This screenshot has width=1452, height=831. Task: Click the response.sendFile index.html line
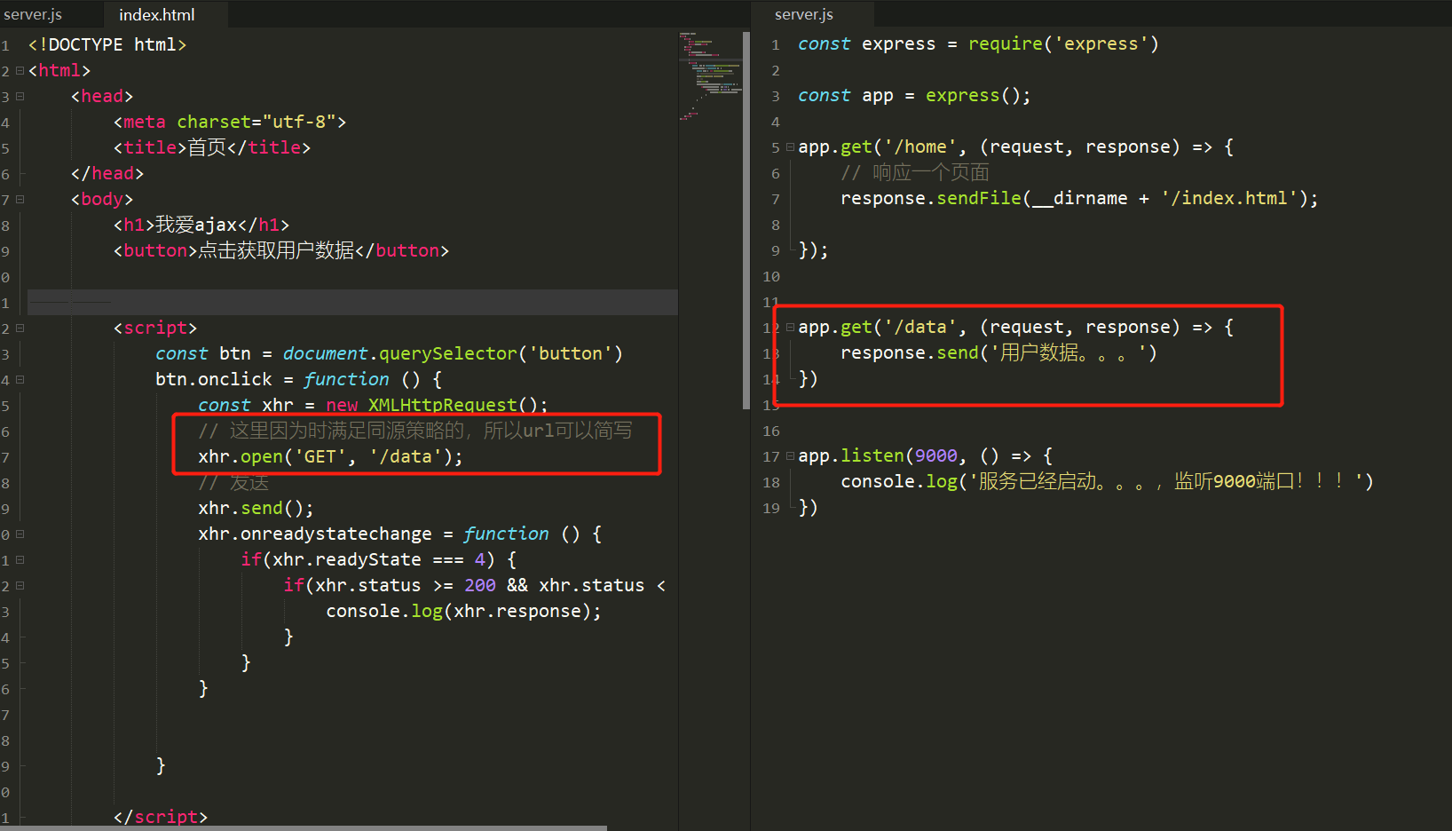(x=1079, y=198)
